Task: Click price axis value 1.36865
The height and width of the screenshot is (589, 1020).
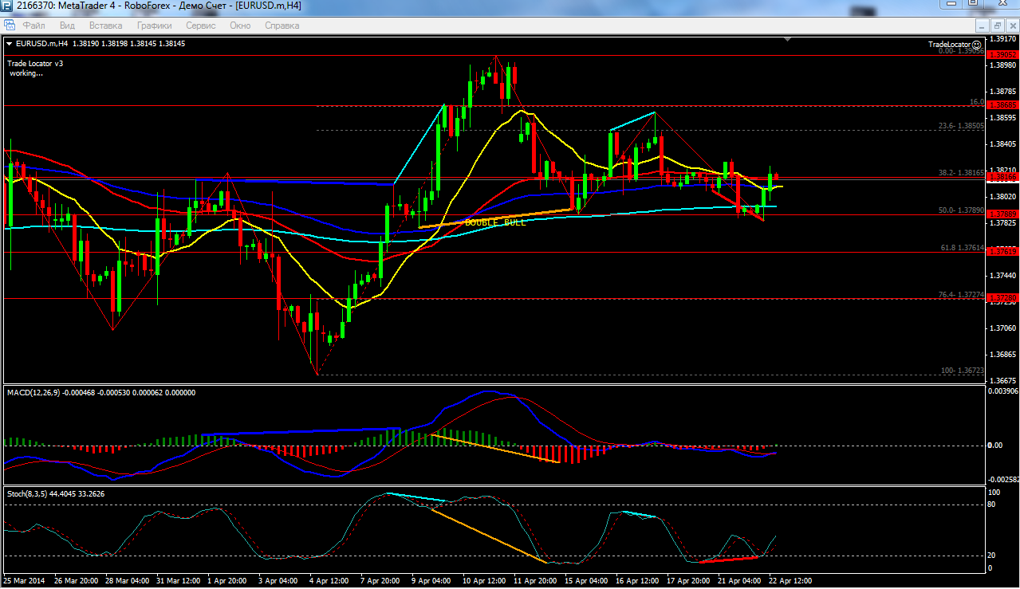Action: pyautogui.click(x=1002, y=354)
